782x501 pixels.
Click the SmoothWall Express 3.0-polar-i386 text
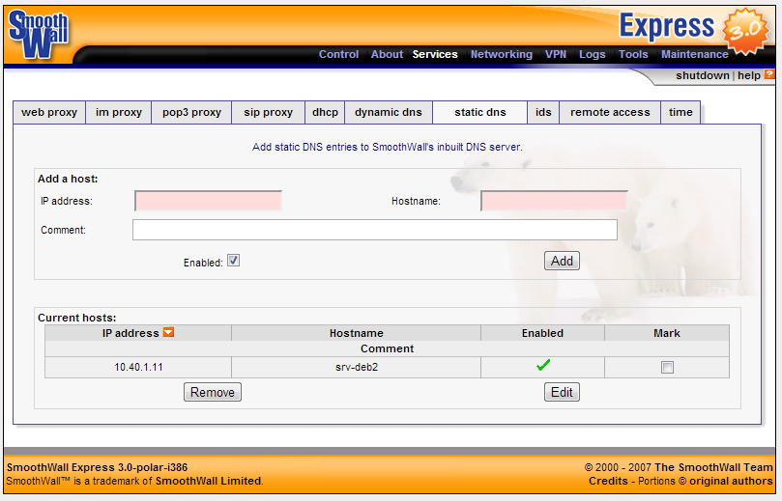tap(98, 467)
